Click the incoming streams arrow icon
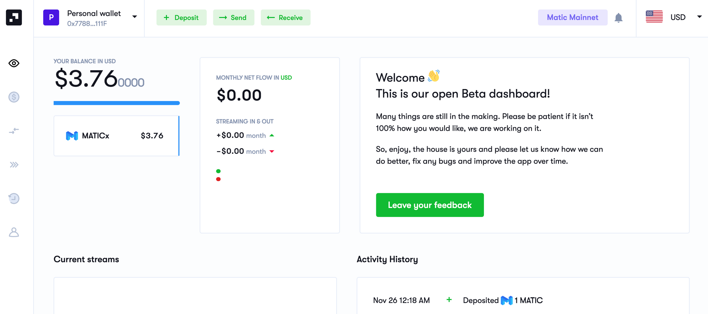This screenshot has height=314, width=708. (13, 130)
